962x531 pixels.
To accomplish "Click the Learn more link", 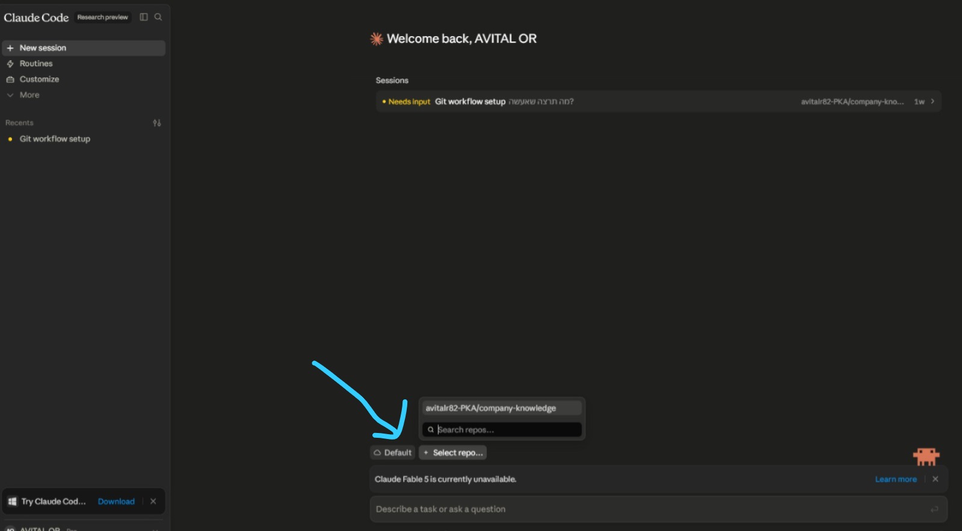I will pos(896,479).
